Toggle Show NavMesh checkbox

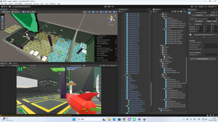click(x=116, y=42)
